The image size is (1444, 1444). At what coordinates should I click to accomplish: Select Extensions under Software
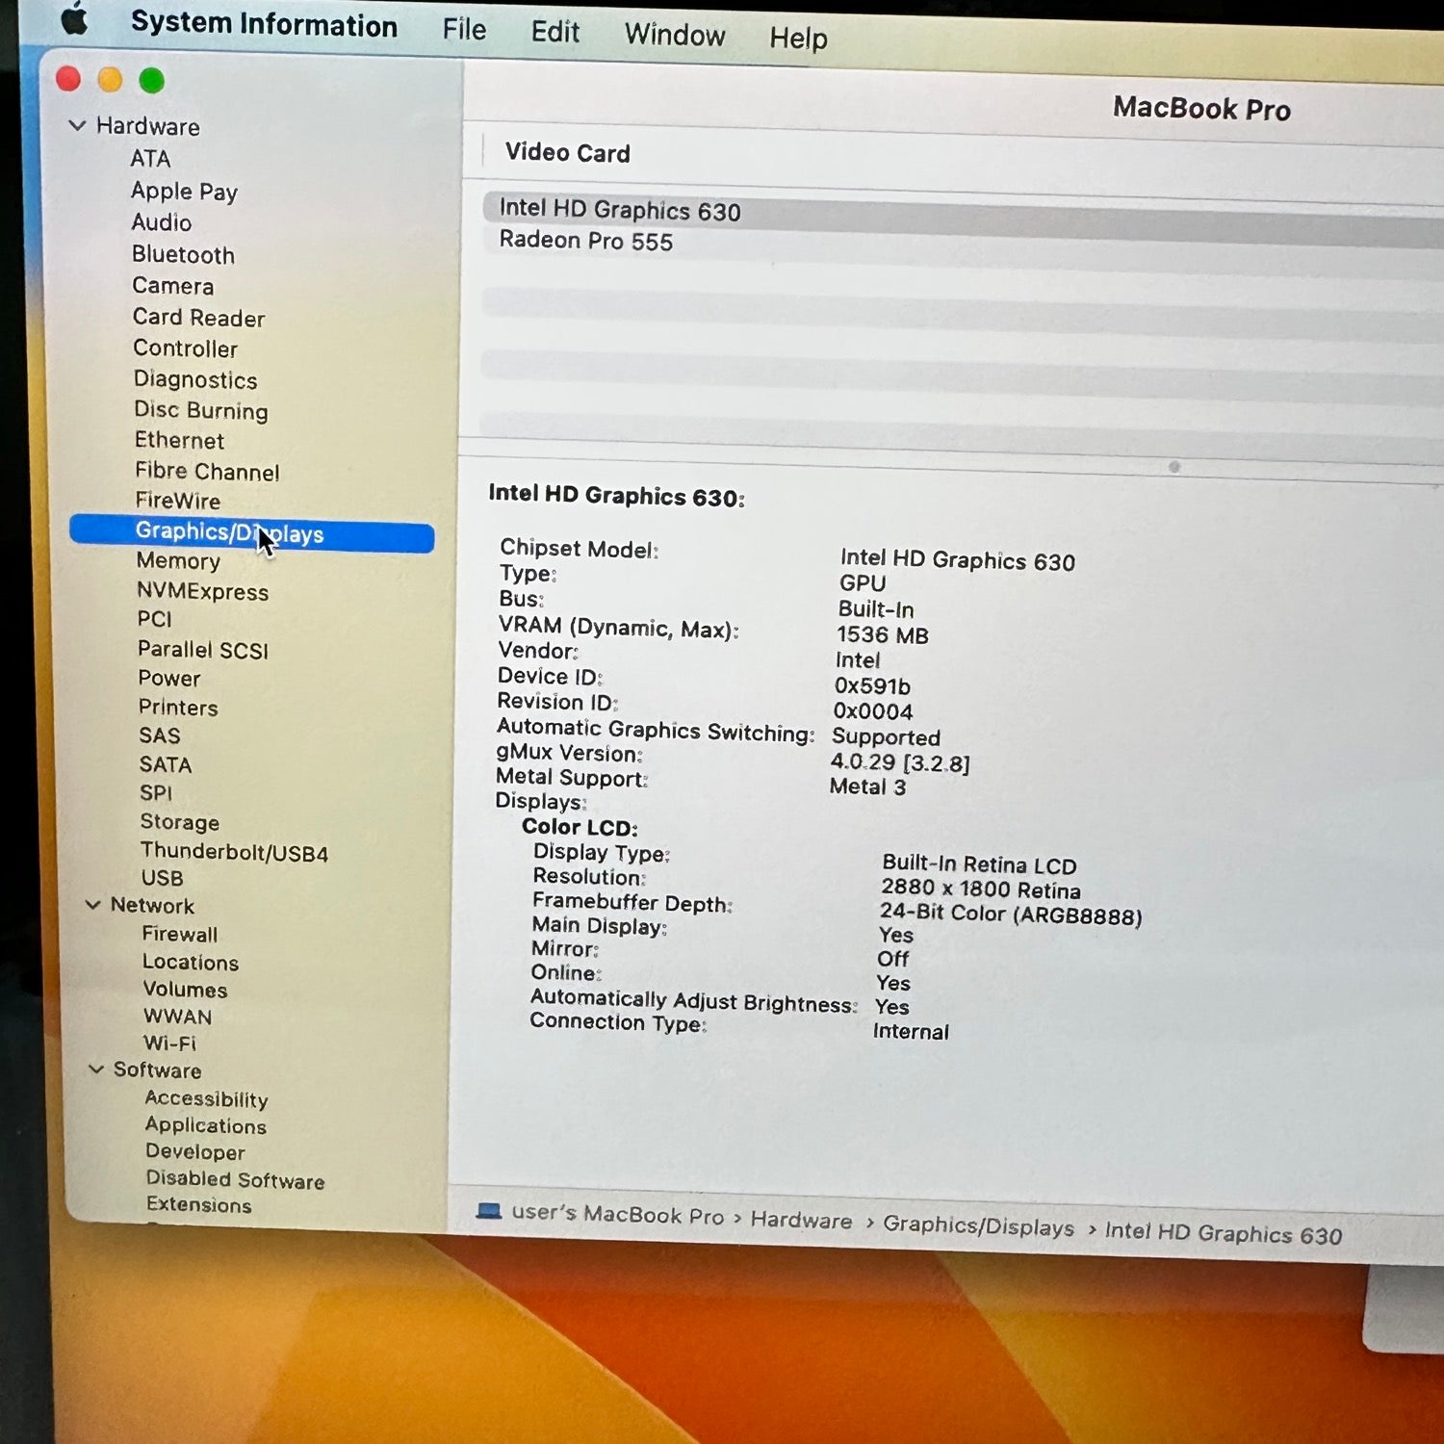[x=198, y=1205]
